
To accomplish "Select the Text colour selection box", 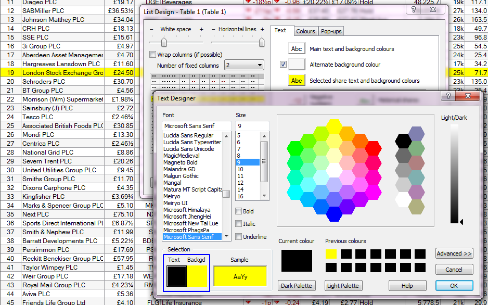I will click(x=176, y=276).
